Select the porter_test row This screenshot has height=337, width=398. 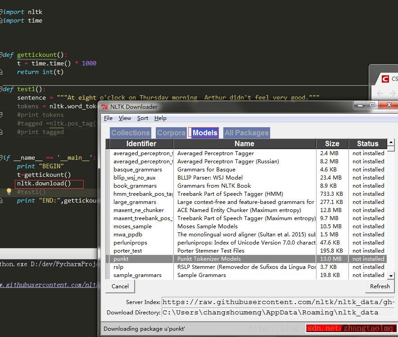(246, 251)
